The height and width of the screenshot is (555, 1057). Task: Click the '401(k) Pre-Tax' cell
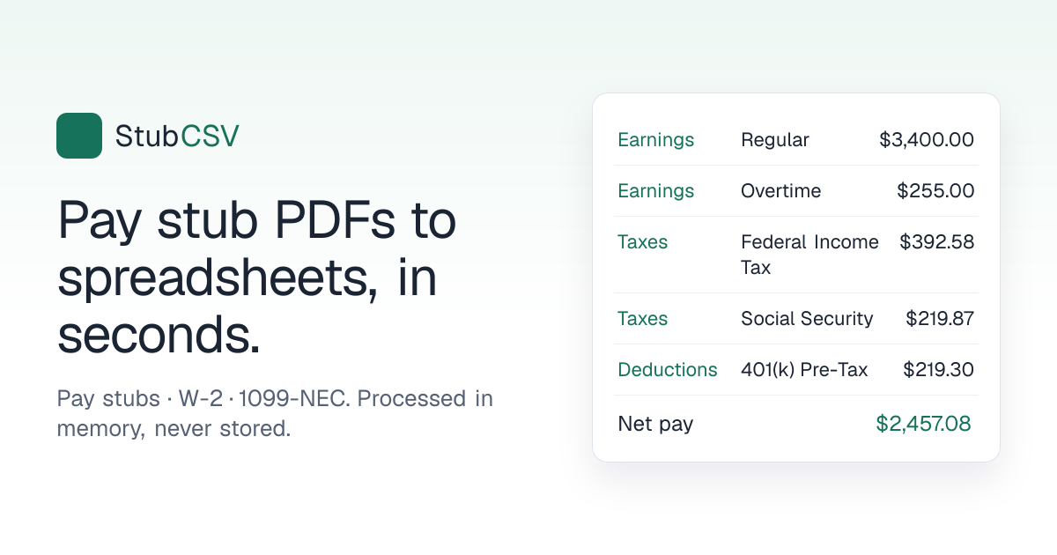click(804, 370)
